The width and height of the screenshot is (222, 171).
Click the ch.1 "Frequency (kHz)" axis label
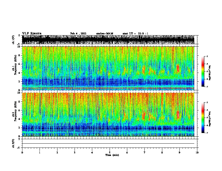point(15,65)
